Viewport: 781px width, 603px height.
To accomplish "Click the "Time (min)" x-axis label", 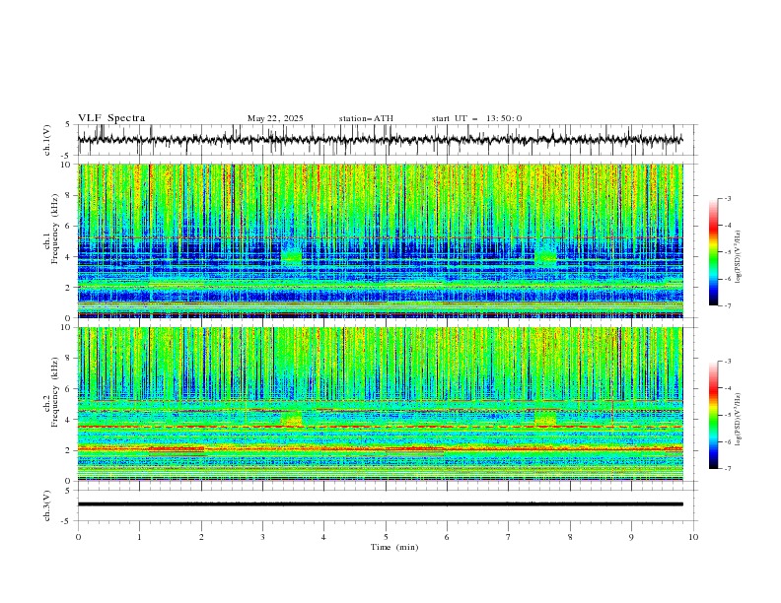I will 394,547.
